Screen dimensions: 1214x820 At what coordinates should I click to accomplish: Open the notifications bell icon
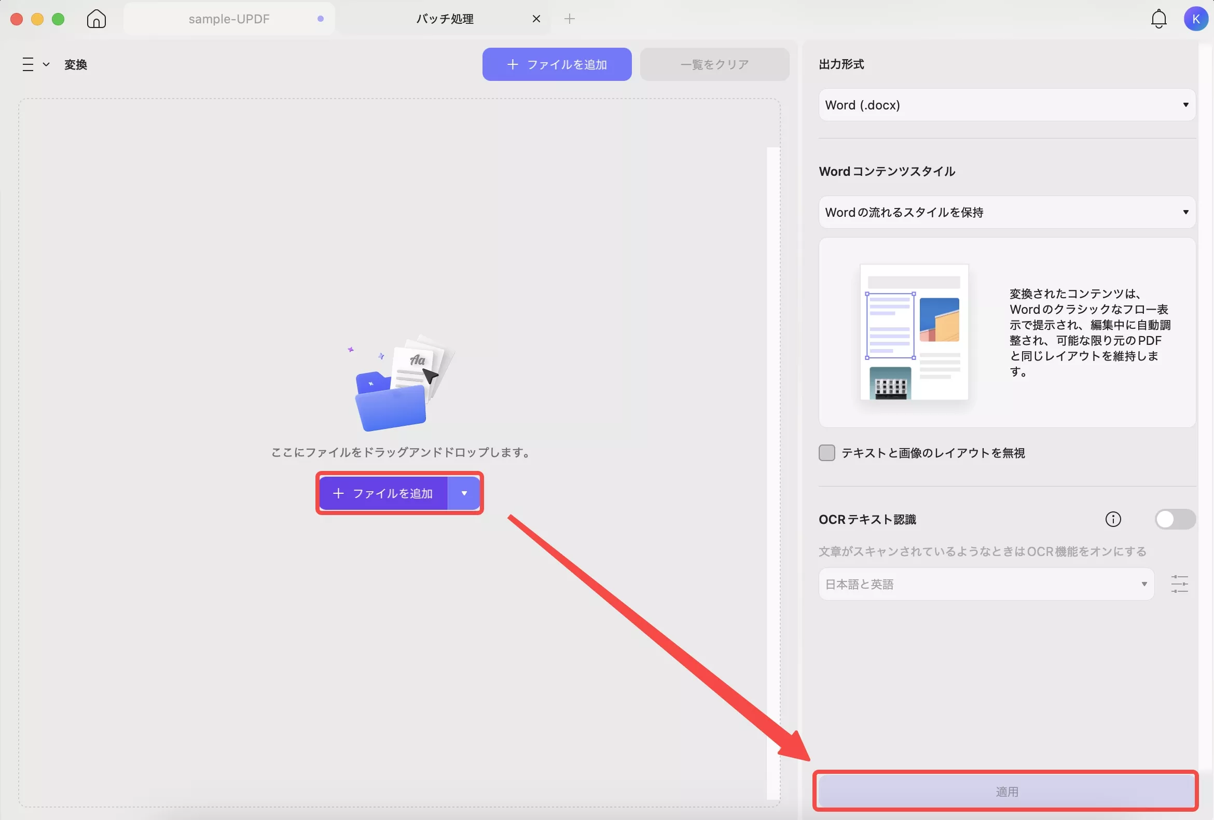pos(1158,19)
